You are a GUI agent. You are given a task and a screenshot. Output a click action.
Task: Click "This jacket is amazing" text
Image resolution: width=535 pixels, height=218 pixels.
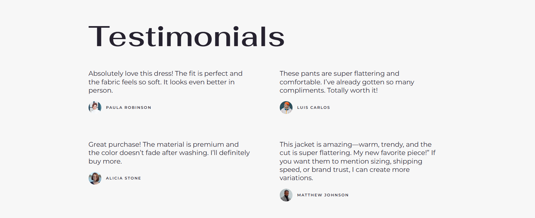pyautogui.click(x=315, y=144)
